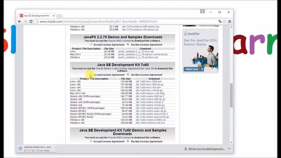Image resolution: width=281 pixels, height=158 pixels.
Task: Click the android-studio-bundle exe download item
Action: click(x=37, y=149)
